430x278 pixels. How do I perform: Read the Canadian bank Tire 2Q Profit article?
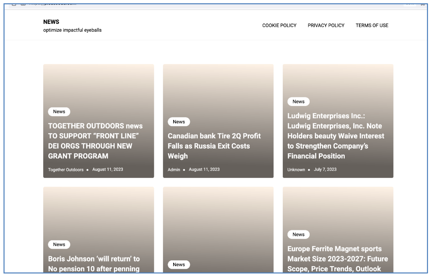[x=214, y=146]
